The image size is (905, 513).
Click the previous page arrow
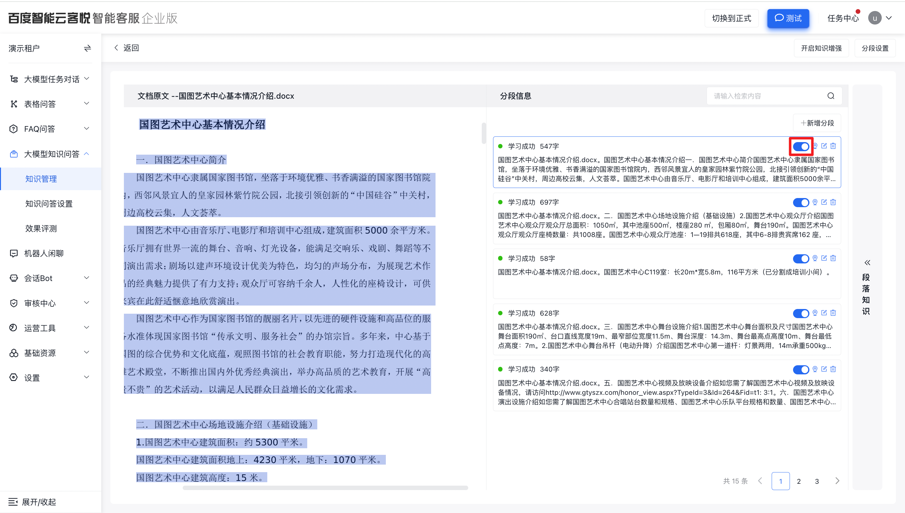pyautogui.click(x=761, y=481)
